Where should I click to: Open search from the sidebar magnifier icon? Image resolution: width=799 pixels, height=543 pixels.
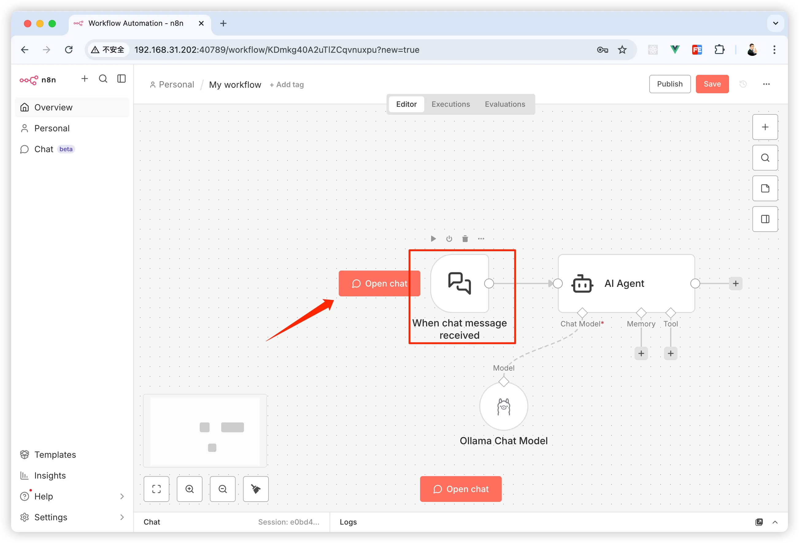point(103,79)
